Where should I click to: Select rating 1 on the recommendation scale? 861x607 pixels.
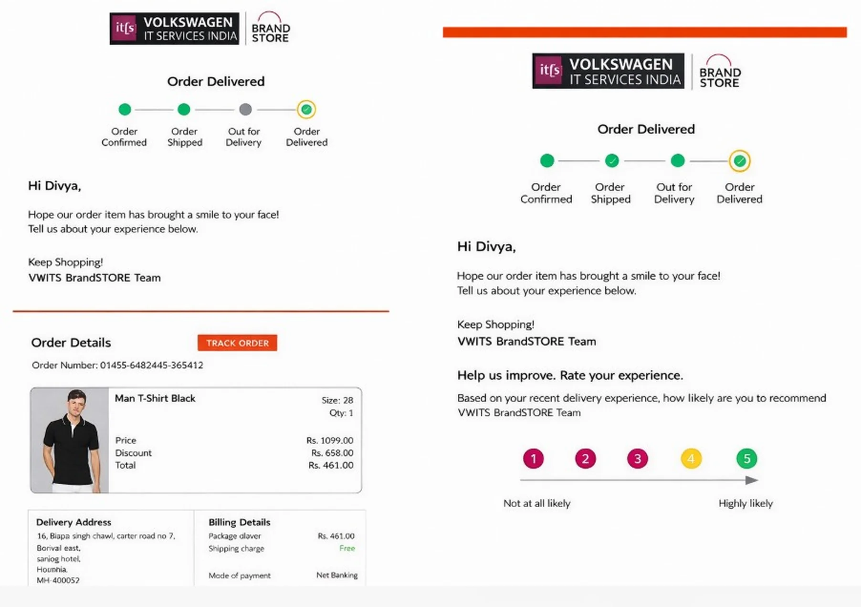click(533, 459)
